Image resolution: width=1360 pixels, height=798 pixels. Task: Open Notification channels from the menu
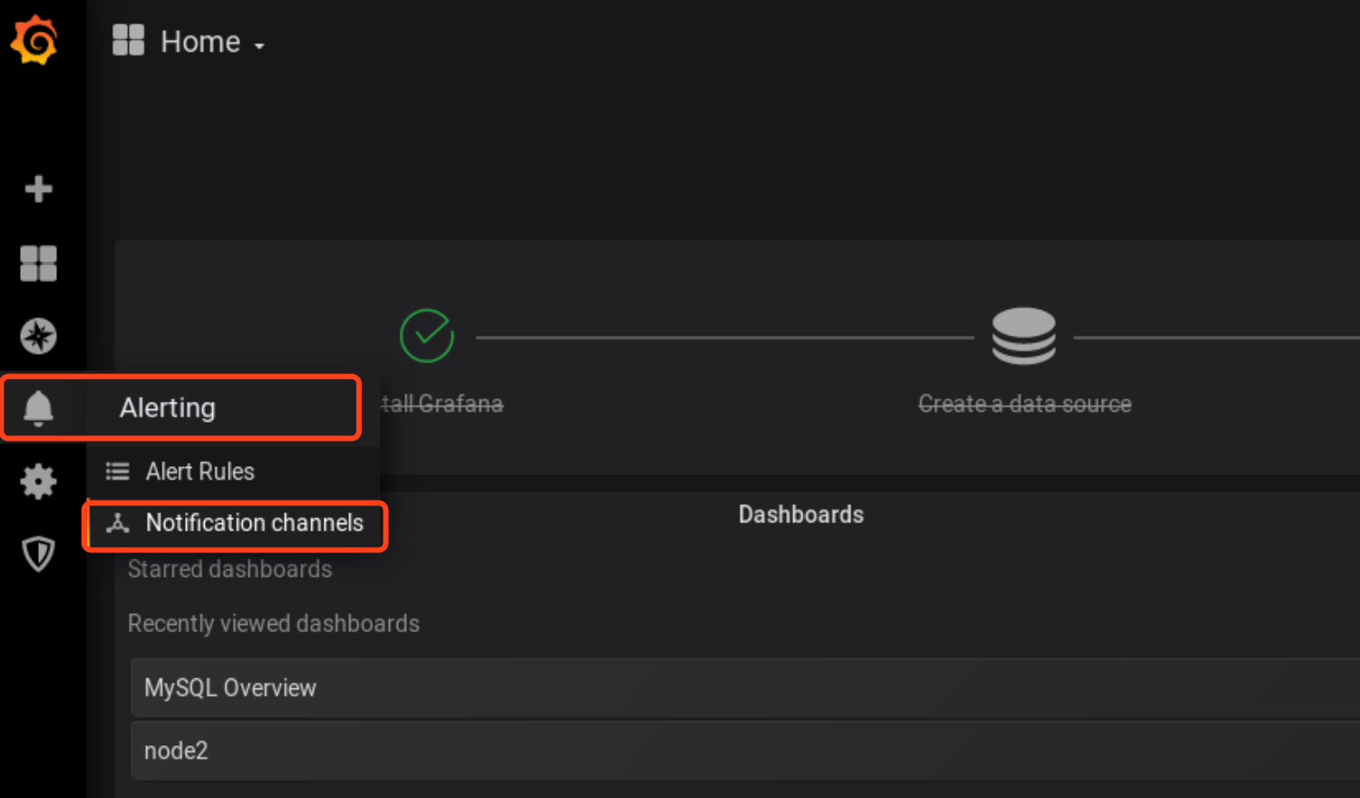[255, 523]
